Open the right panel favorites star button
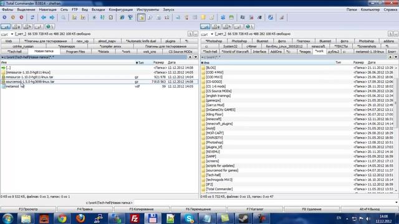 tap(390, 57)
